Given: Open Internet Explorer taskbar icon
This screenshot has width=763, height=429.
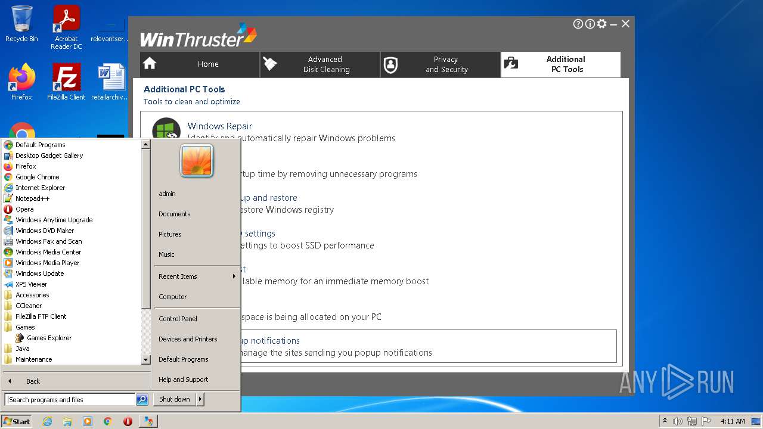Looking at the screenshot, I should 47,421.
